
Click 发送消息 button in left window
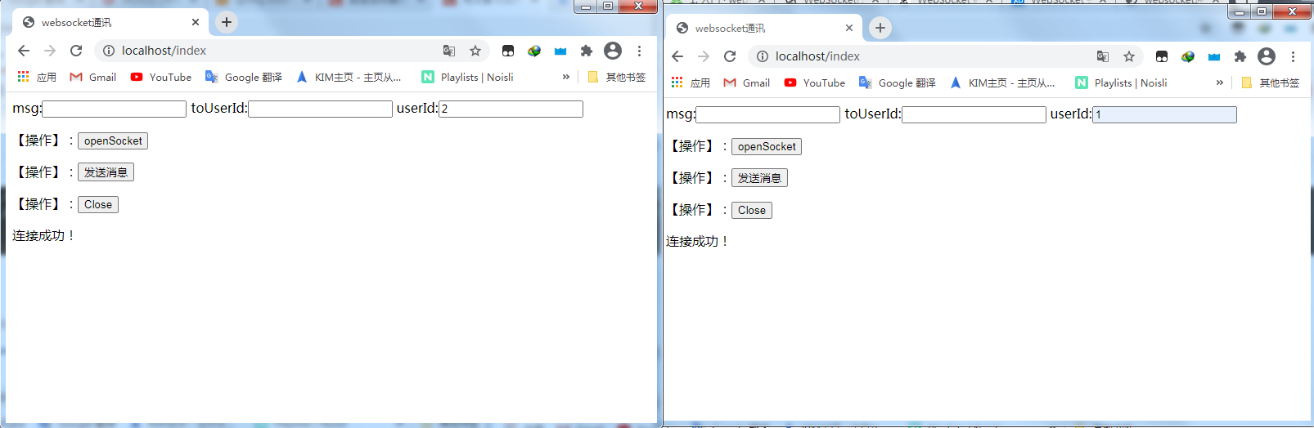(106, 172)
